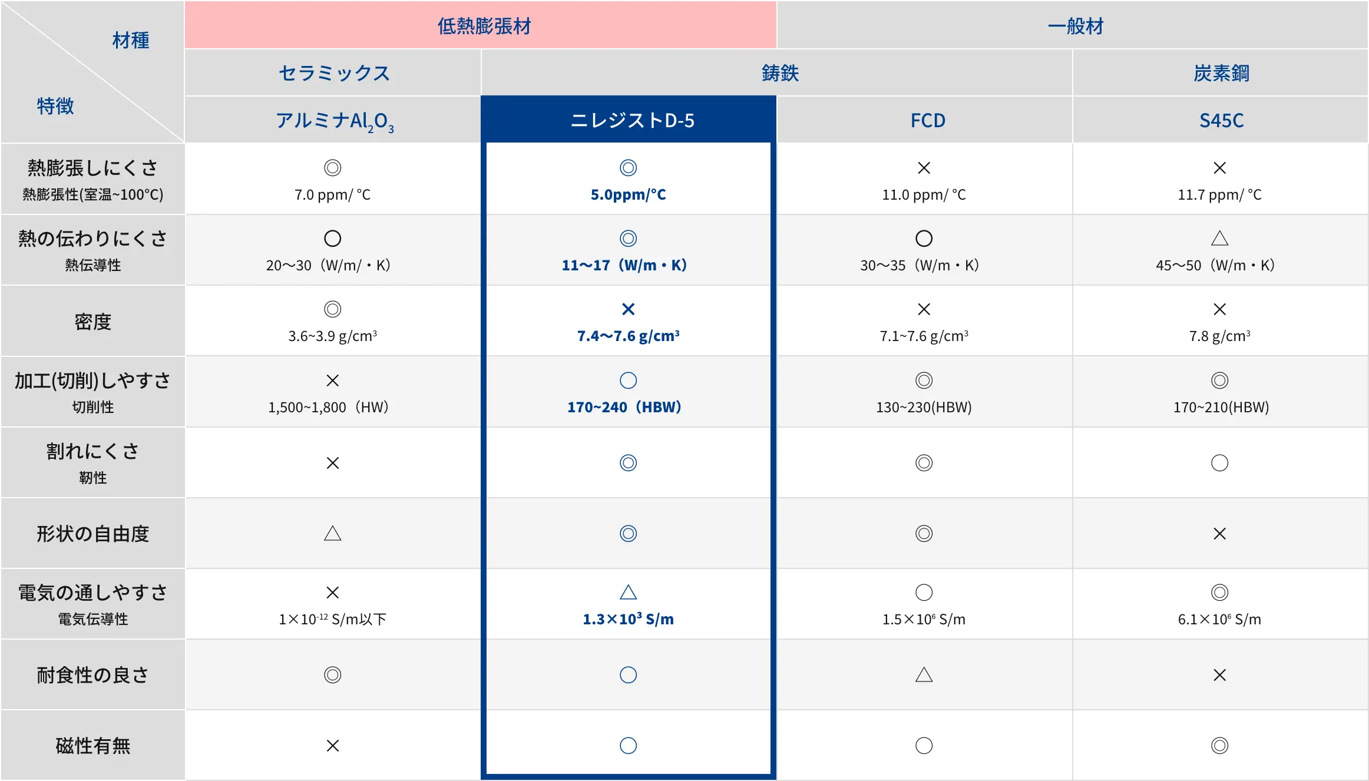The width and height of the screenshot is (1369, 781).
Task: Click the blue circle above 170~240 (HBW)
Action: tap(628, 380)
